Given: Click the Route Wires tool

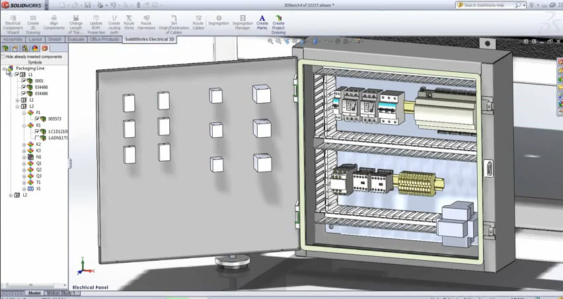Looking at the screenshot, I should 129,24.
